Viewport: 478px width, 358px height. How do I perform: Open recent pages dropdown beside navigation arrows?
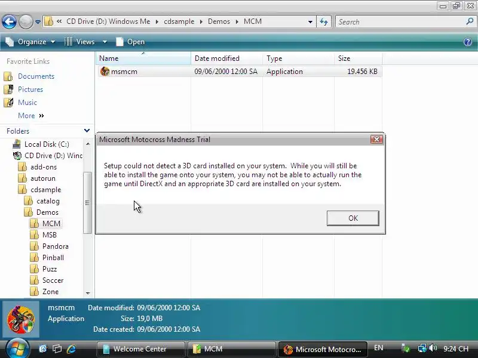[38, 22]
